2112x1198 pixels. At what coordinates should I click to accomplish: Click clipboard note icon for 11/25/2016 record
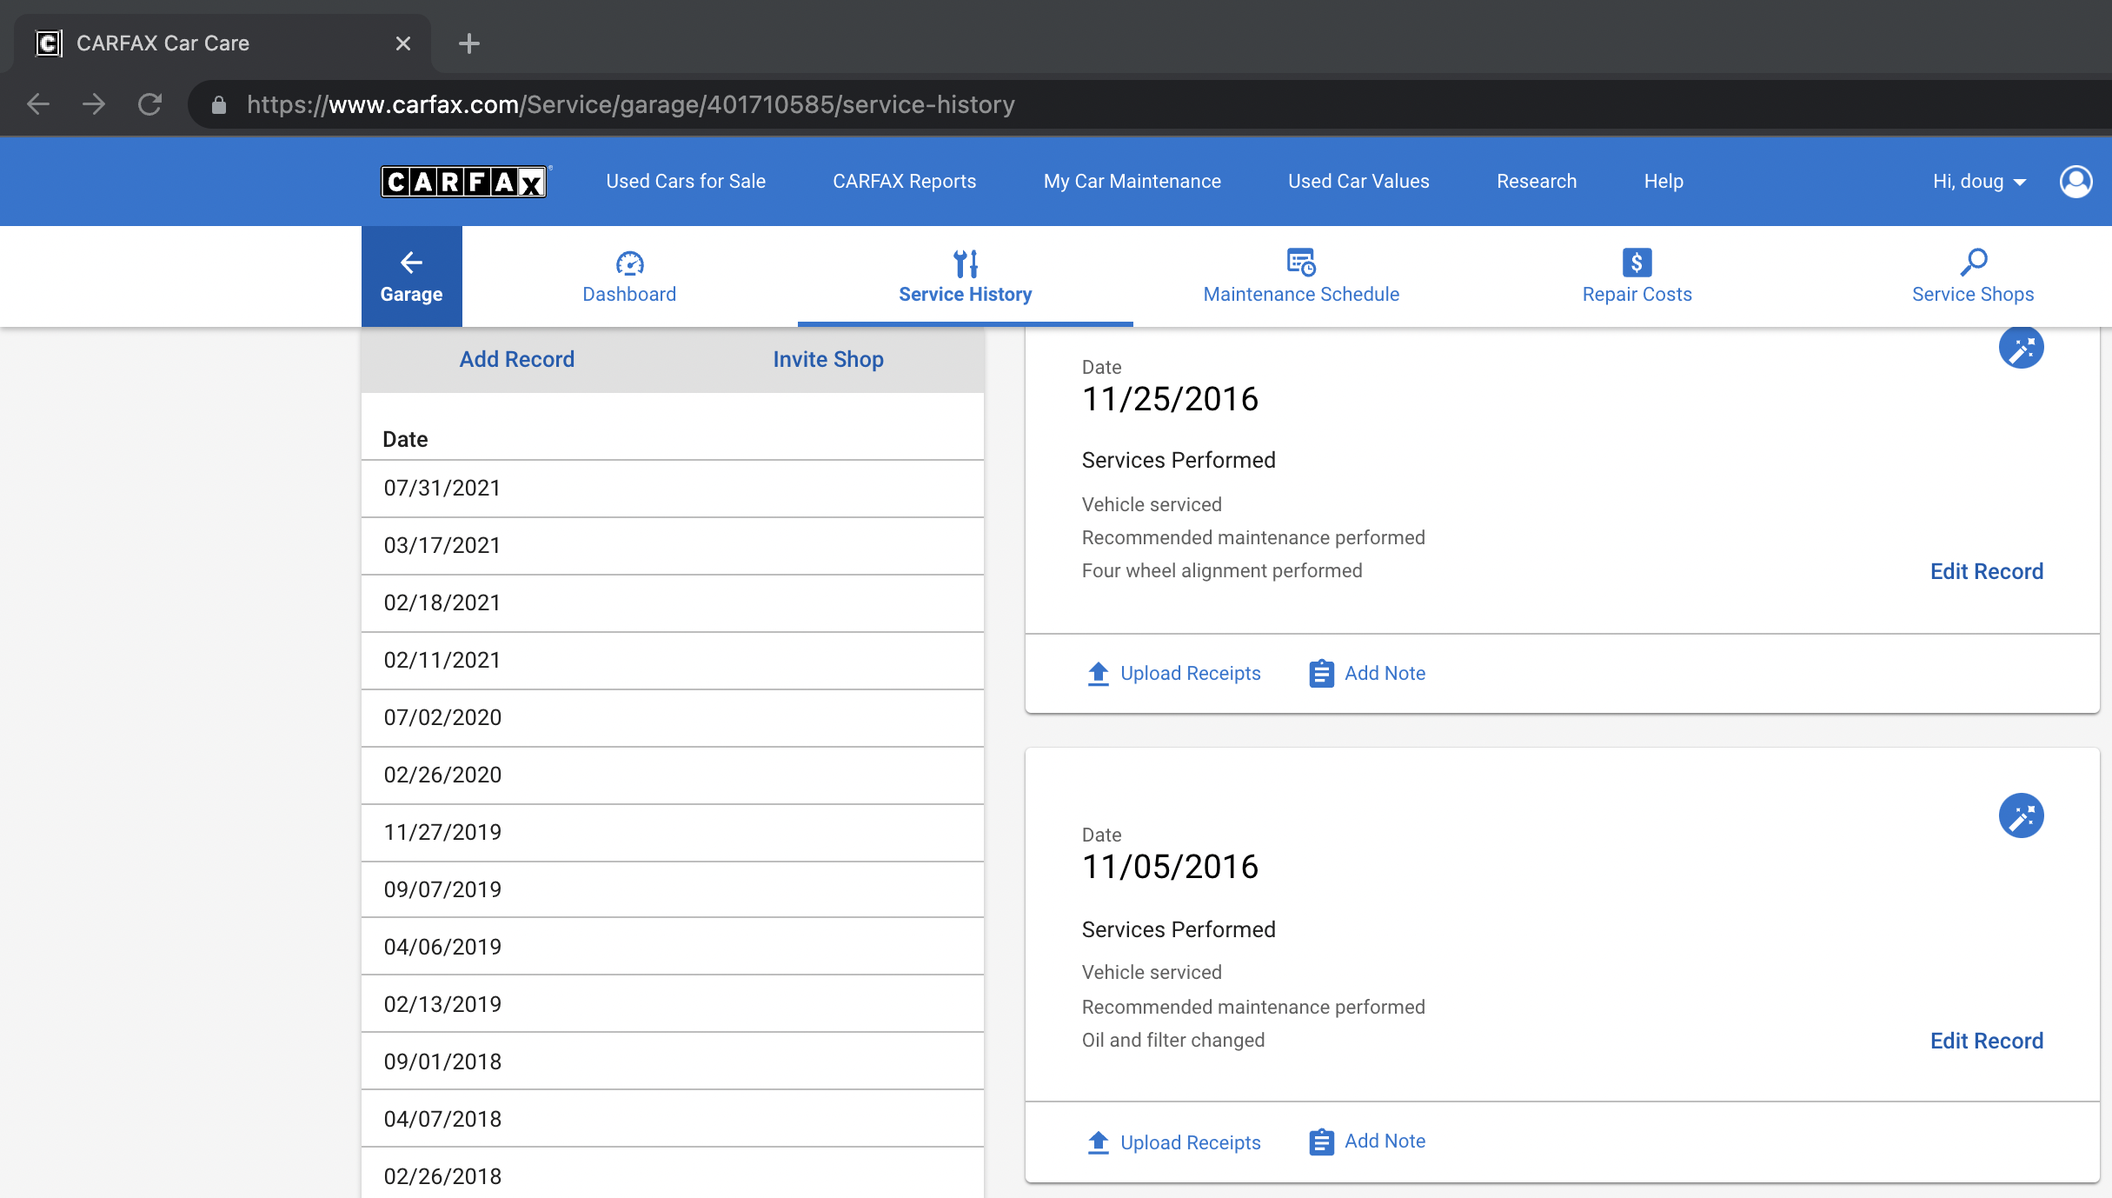point(1321,674)
